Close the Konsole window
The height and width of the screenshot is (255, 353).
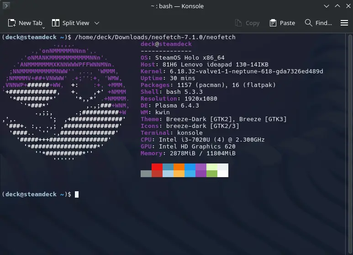[x=348, y=6]
